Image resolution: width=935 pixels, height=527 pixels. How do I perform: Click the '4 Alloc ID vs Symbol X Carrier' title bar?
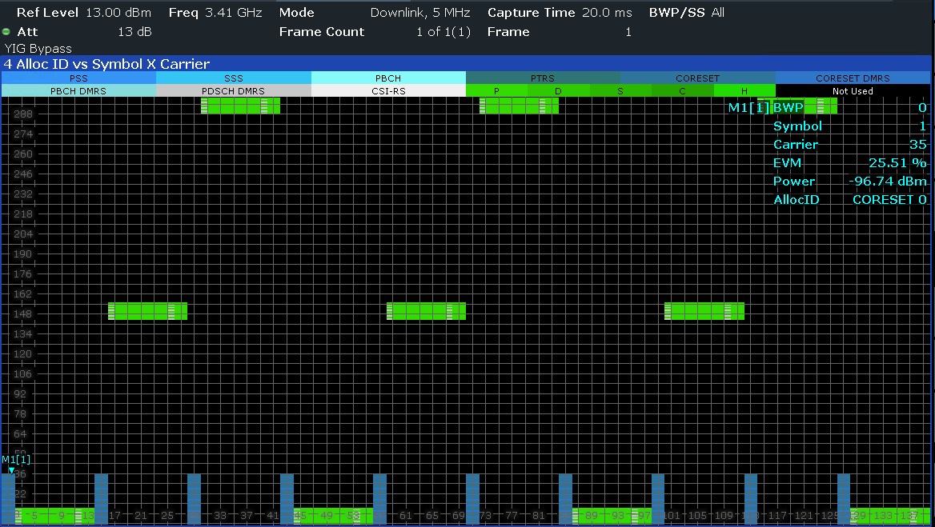click(466, 64)
